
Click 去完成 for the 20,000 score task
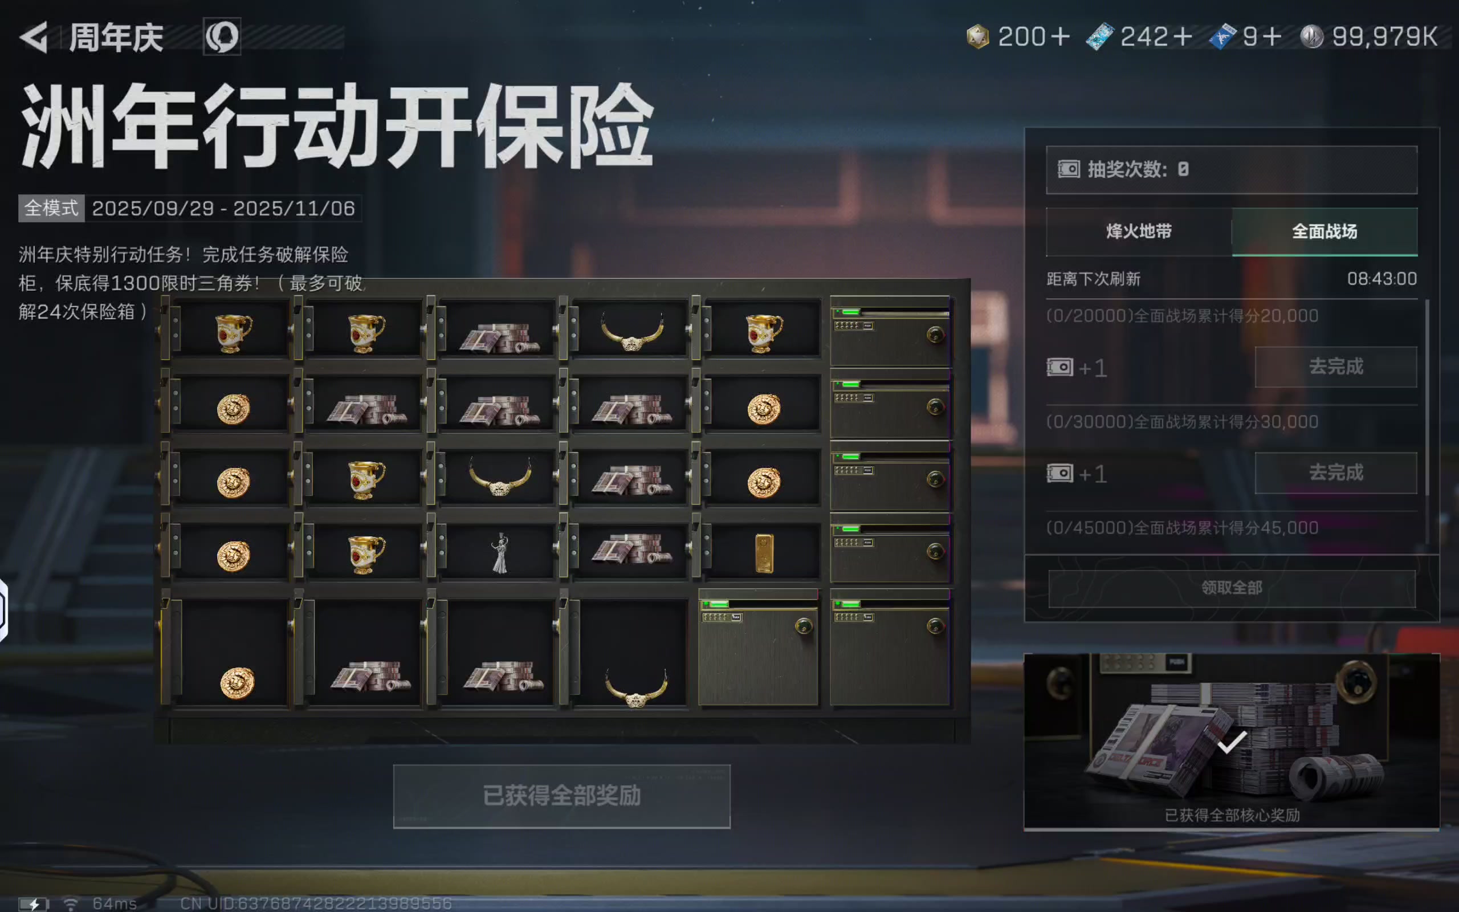1336,367
